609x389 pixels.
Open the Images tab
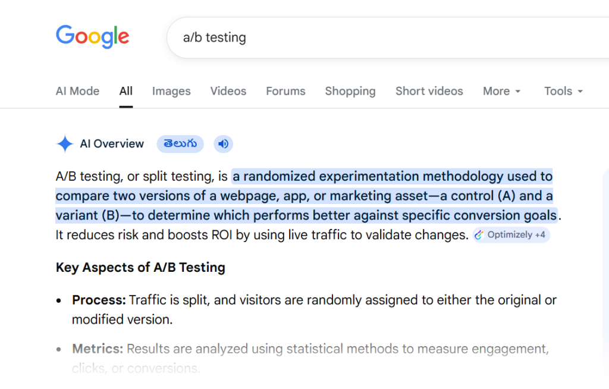[x=171, y=91]
